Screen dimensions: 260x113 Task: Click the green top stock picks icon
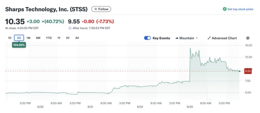[x=224, y=9]
